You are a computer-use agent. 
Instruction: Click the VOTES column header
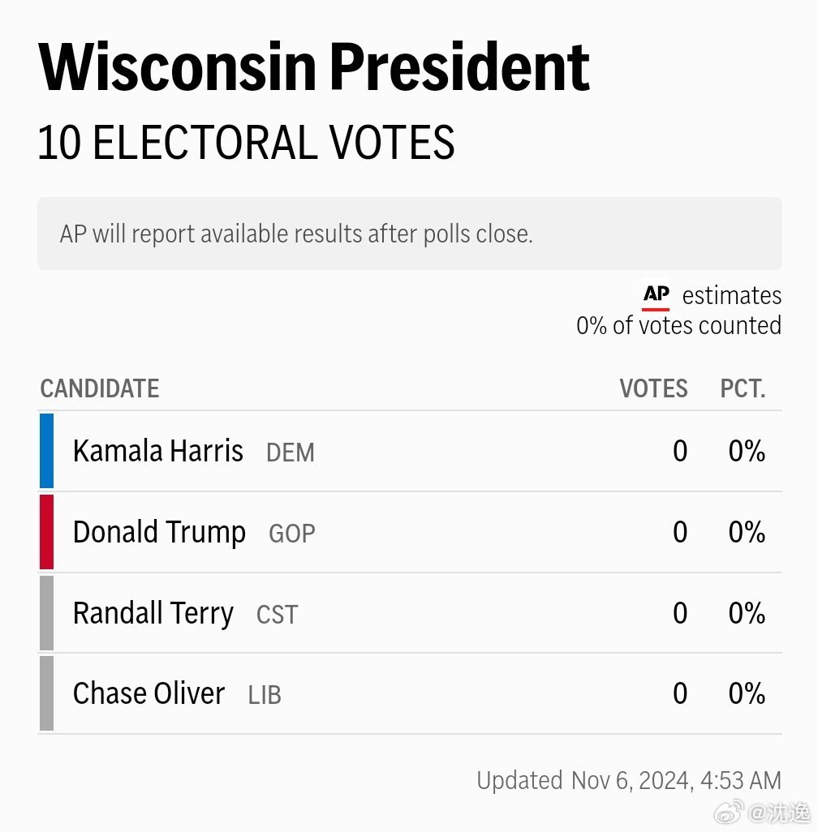coord(654,388)
